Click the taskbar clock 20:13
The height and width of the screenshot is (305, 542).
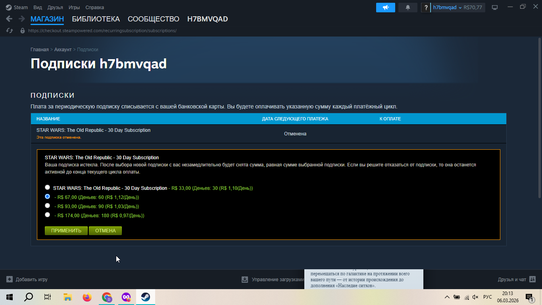click(x=507, y=294)
